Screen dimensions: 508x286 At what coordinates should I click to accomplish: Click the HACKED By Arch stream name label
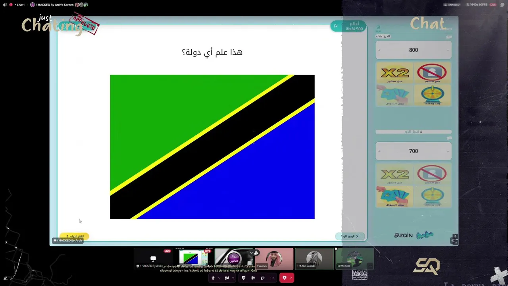click(x=68, y=240)
